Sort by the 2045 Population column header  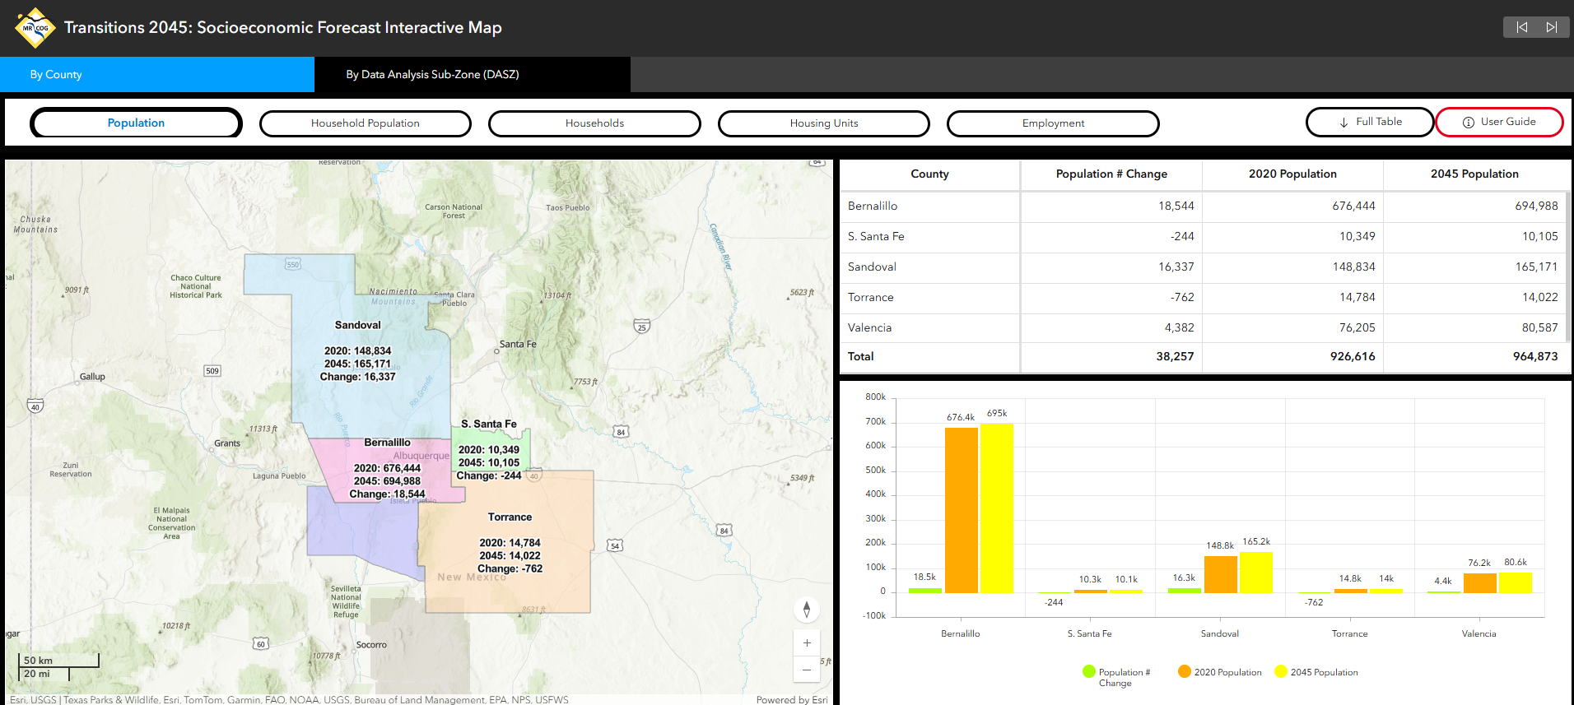coord(1474,174)
